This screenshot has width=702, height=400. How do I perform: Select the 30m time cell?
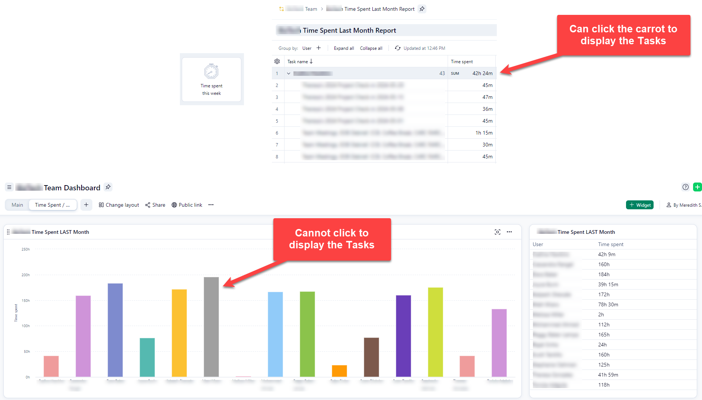(487, 145)
